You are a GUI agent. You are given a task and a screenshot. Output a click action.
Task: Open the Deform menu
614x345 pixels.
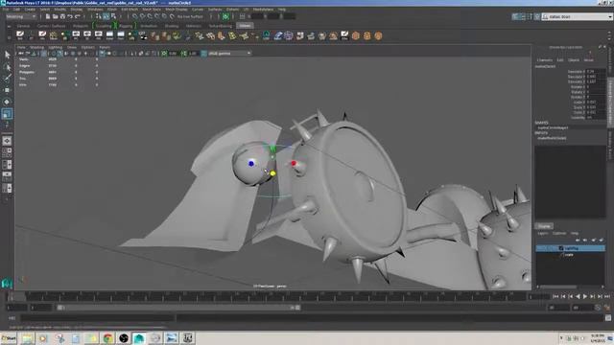click(232, 9)
